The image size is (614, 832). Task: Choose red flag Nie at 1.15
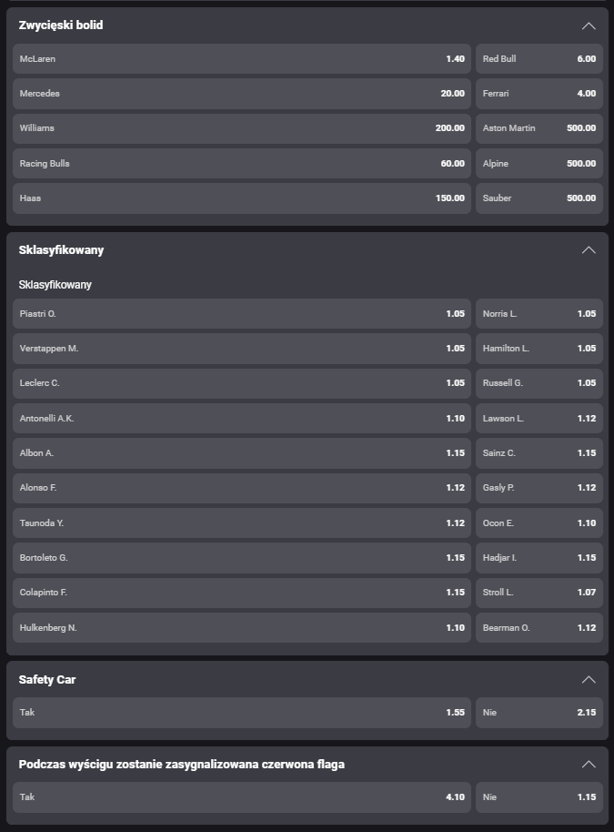pos(539,797)
